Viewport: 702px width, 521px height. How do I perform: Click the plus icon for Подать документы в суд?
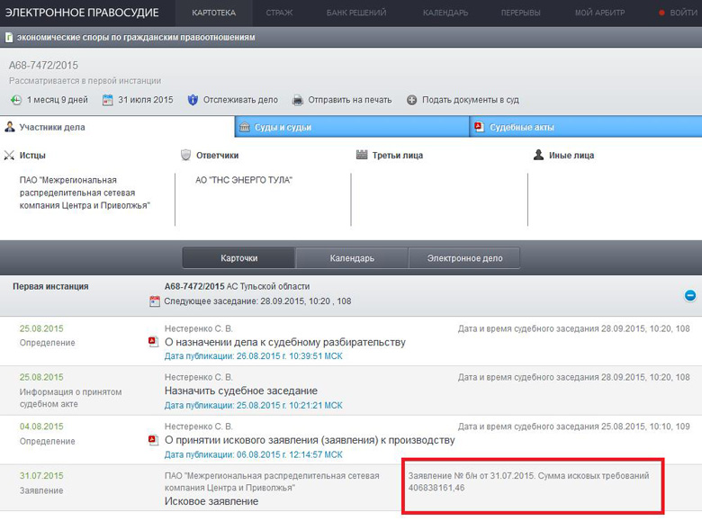[412, 100]
